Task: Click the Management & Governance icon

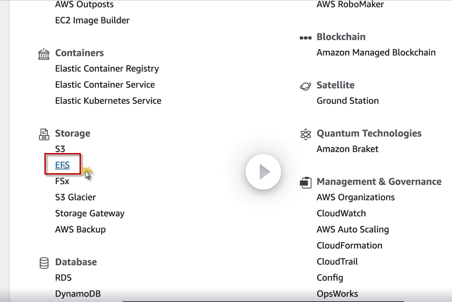Action: click(x=306, y=182)
